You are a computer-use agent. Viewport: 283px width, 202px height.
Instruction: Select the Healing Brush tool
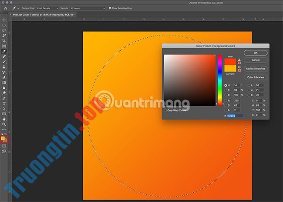click(4, 56)
